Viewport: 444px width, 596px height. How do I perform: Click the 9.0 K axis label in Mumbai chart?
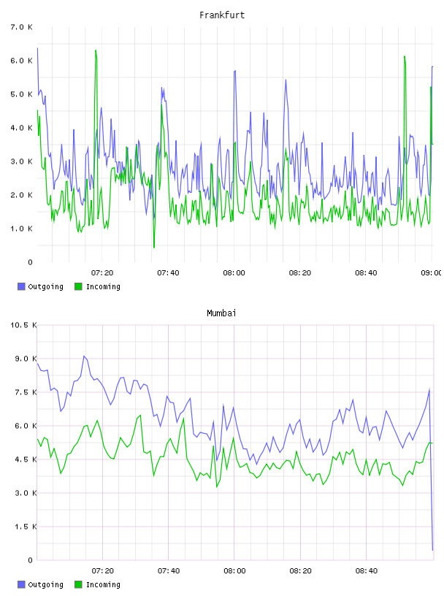26,359
